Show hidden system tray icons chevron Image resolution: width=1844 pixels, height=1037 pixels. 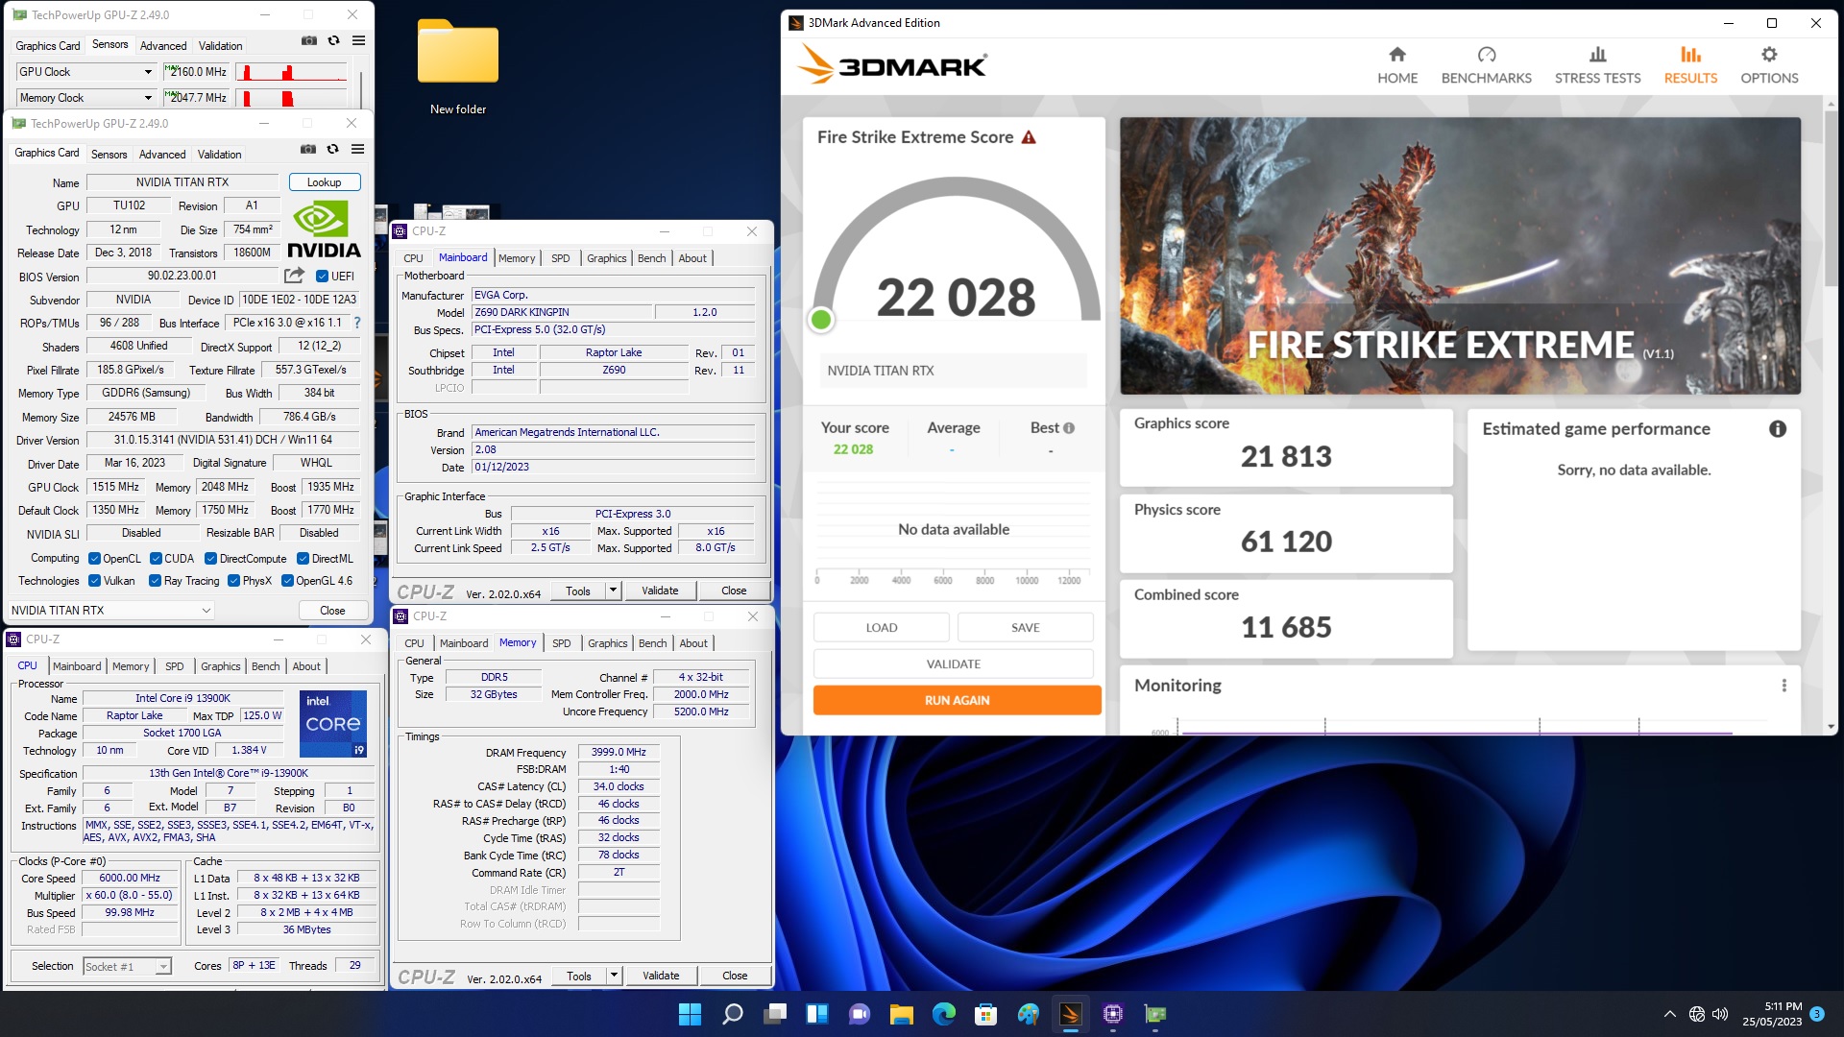pyautogui.click(x=1669, y=1014)
